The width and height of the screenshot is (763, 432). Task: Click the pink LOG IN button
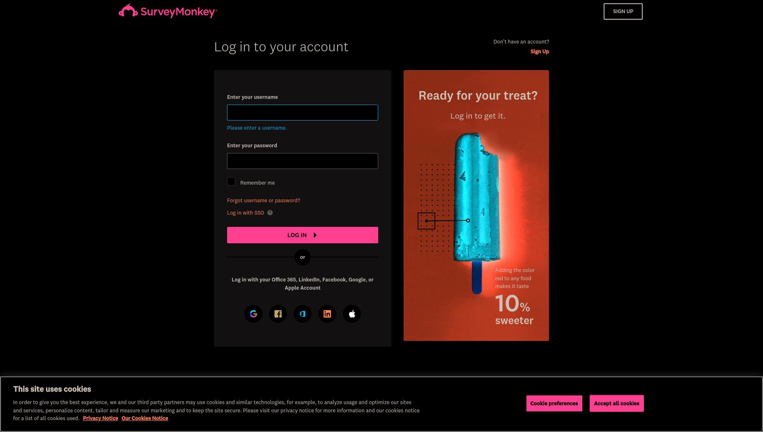pyautogui.click(x=303, y=235)
